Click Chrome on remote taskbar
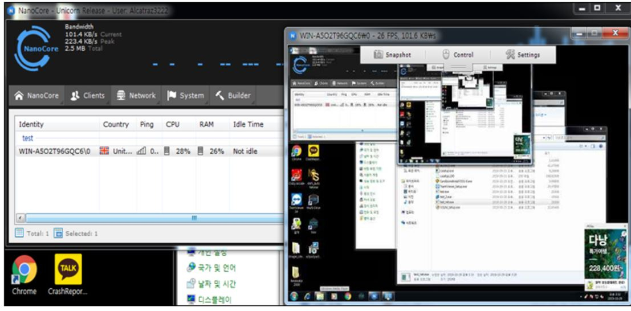Viewport: 631px width, 311px height. (347, 297)
